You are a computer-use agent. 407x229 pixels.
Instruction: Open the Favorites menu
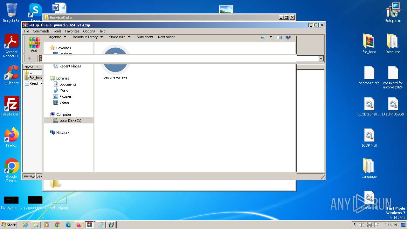(72, 31)
